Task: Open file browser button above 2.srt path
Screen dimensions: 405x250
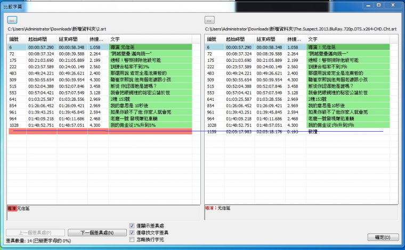Action: click(x=12, y=20)
